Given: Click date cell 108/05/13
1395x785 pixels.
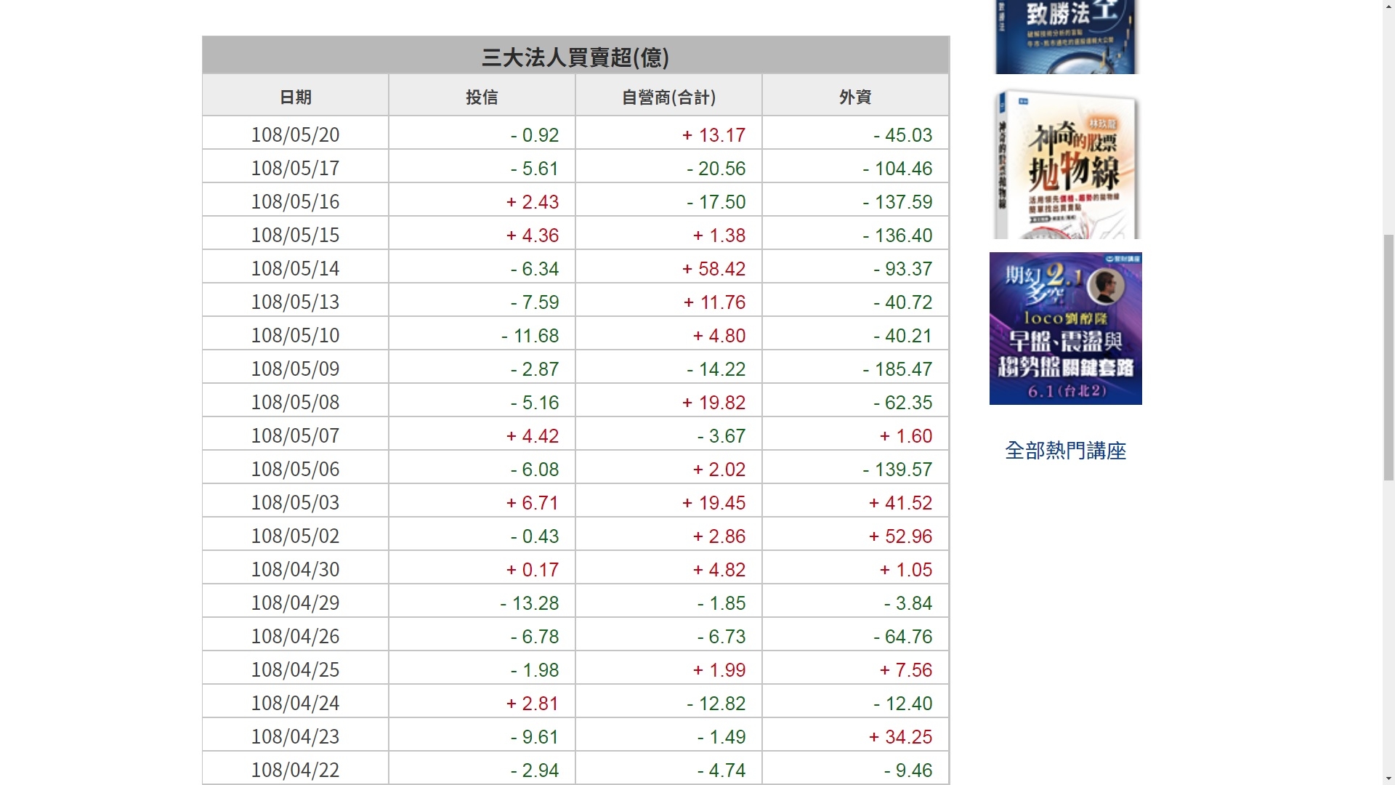Looking at the screenshot, I should pyautogui.click(x=295, y=302).
